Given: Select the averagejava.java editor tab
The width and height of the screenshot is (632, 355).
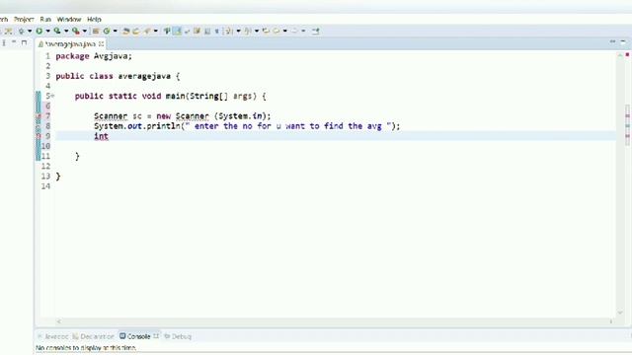Looking at the screenshot, I should 70,43.
